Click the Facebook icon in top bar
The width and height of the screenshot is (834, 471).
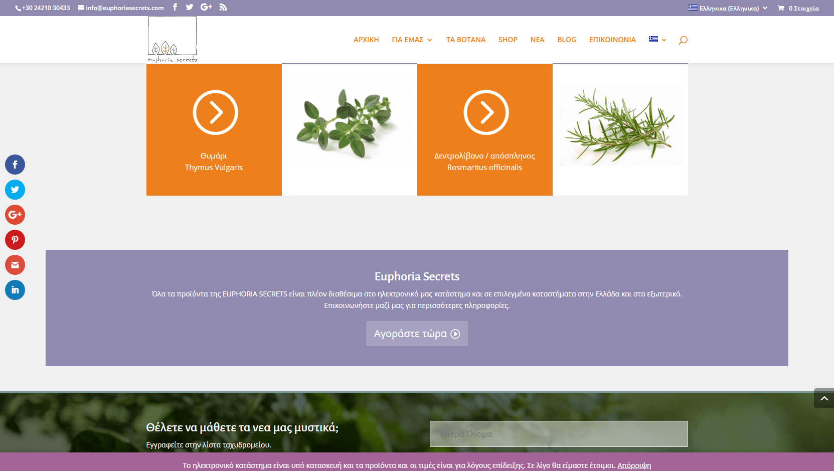pyautogui.click(x=175, y=7)
